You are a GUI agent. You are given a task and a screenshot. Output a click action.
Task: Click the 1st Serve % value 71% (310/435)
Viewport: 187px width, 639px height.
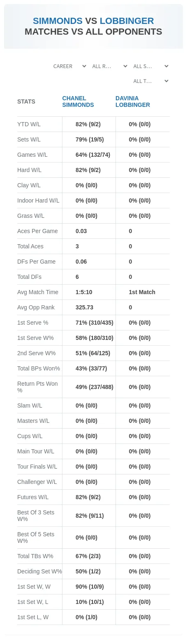coord(95,323)
